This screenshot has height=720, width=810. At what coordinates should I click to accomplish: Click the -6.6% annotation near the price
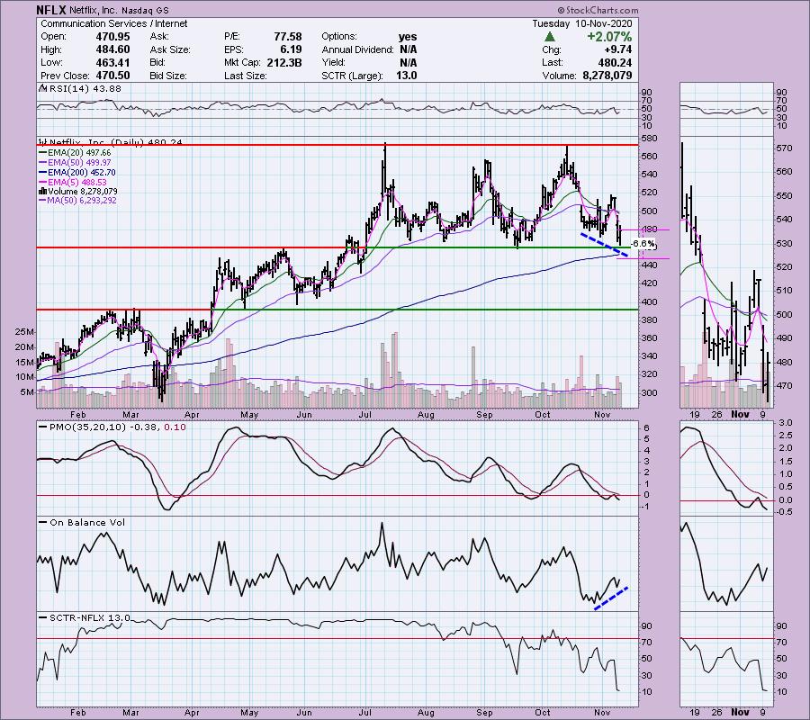[x=643, y=243]
